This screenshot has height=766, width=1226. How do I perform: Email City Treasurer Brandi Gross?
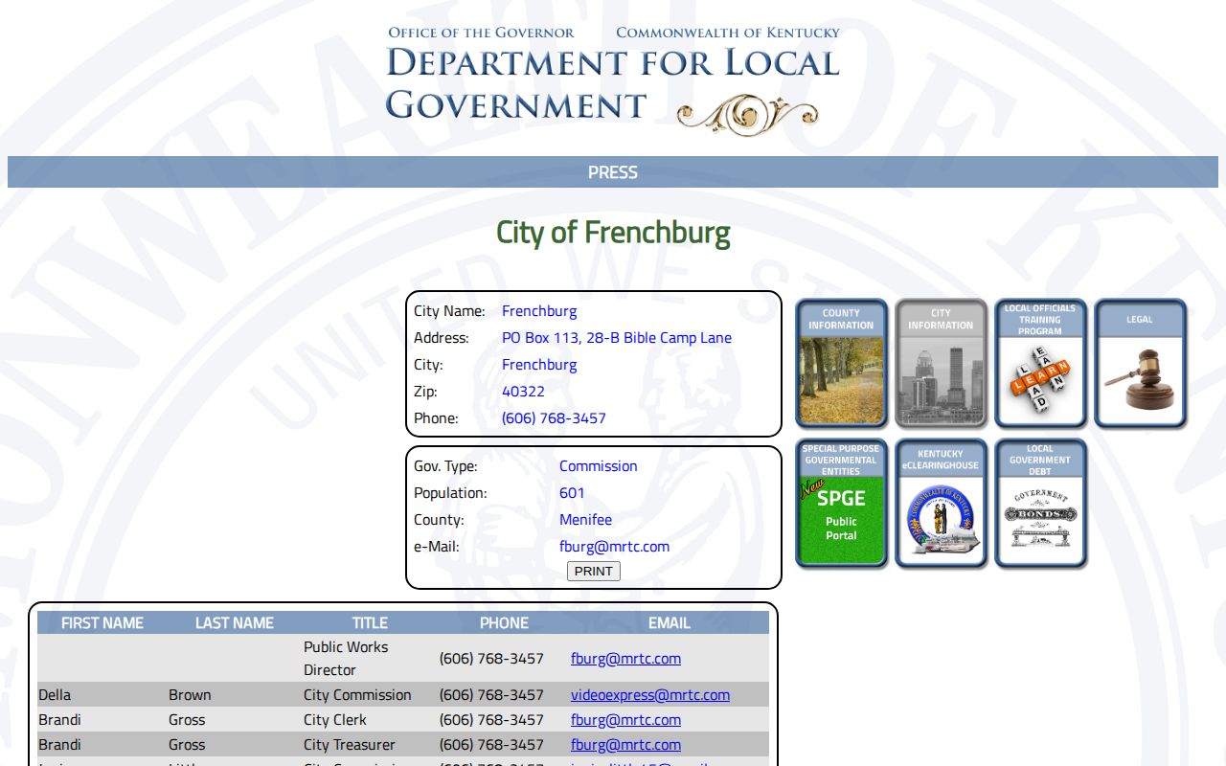(x=625, y=745)
